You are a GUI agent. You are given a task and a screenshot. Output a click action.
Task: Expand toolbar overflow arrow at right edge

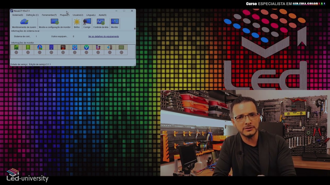(x=135, y=29)
